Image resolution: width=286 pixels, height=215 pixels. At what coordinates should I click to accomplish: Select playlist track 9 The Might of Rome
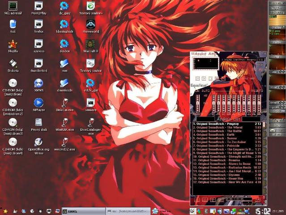pyautogui.click(x=227, y=153)
